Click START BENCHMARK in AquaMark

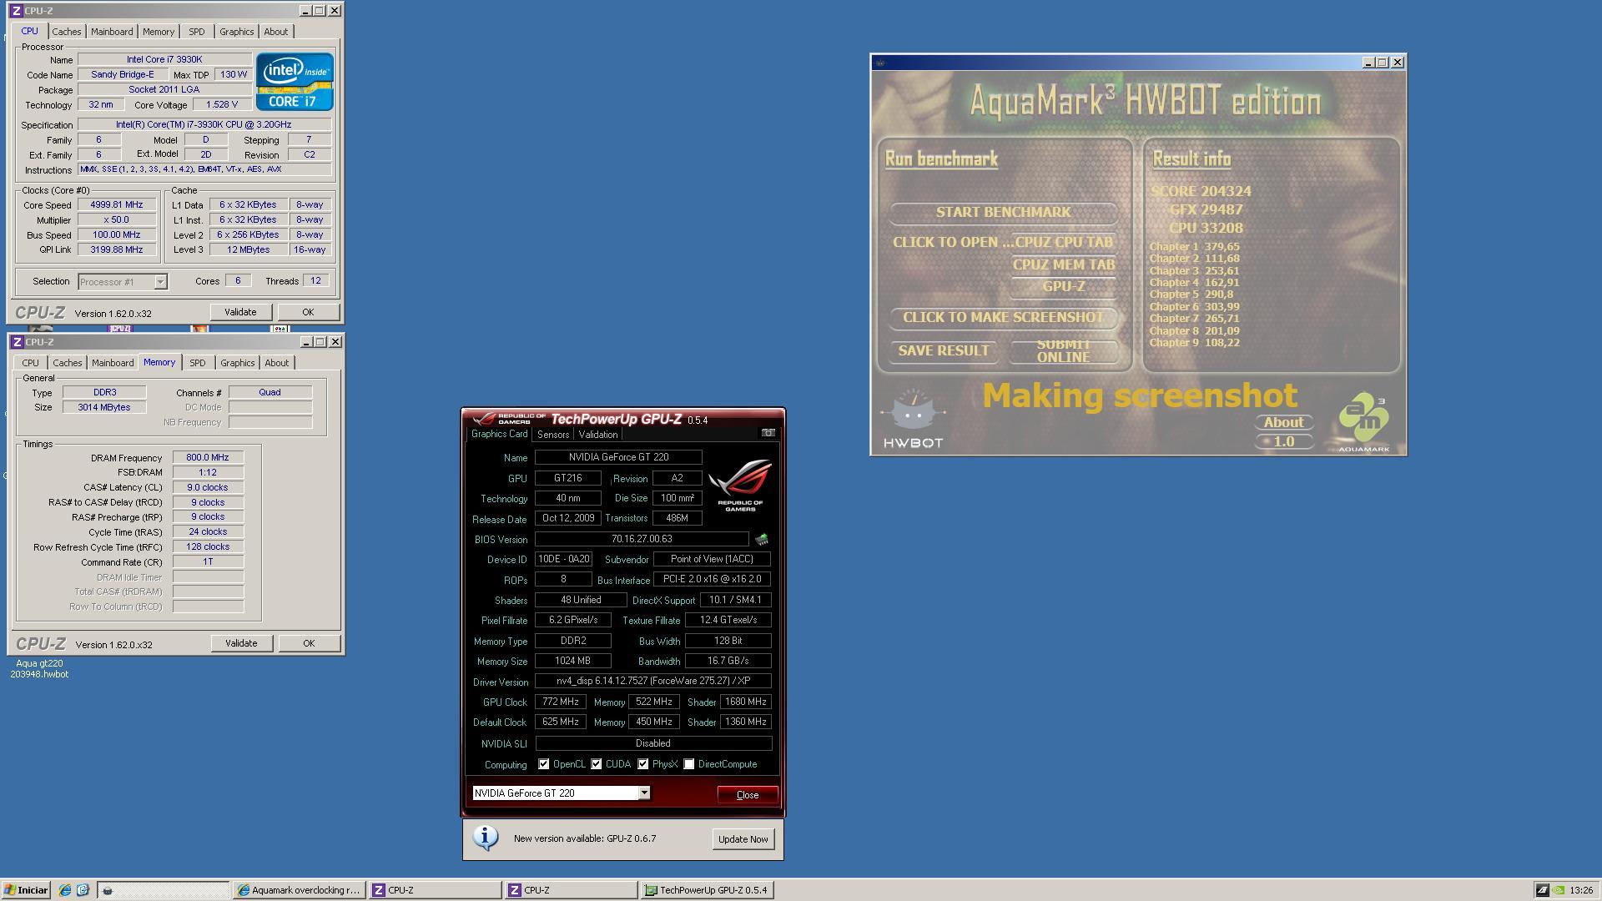pos(1003,212)
